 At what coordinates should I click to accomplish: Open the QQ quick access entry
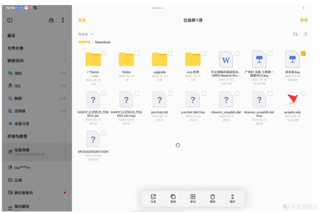point(37,86)
